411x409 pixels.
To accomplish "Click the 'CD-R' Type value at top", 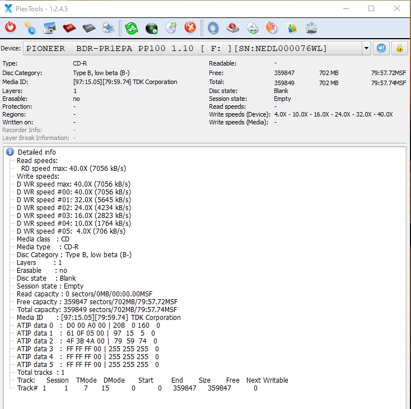I will pos(80,63).
